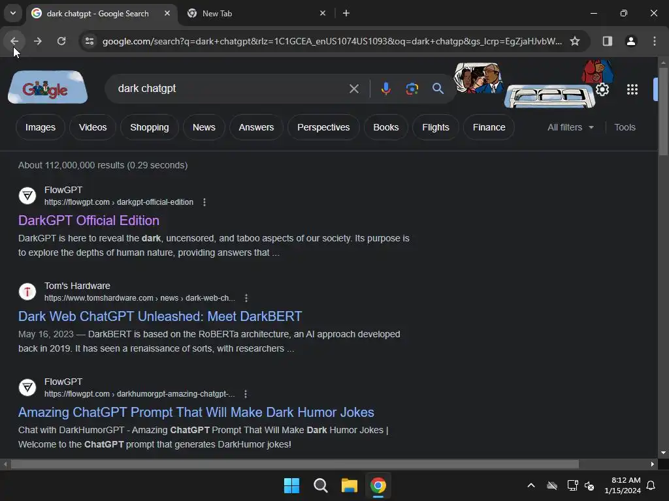Open the Windows Start menu

tap(292, 485)
